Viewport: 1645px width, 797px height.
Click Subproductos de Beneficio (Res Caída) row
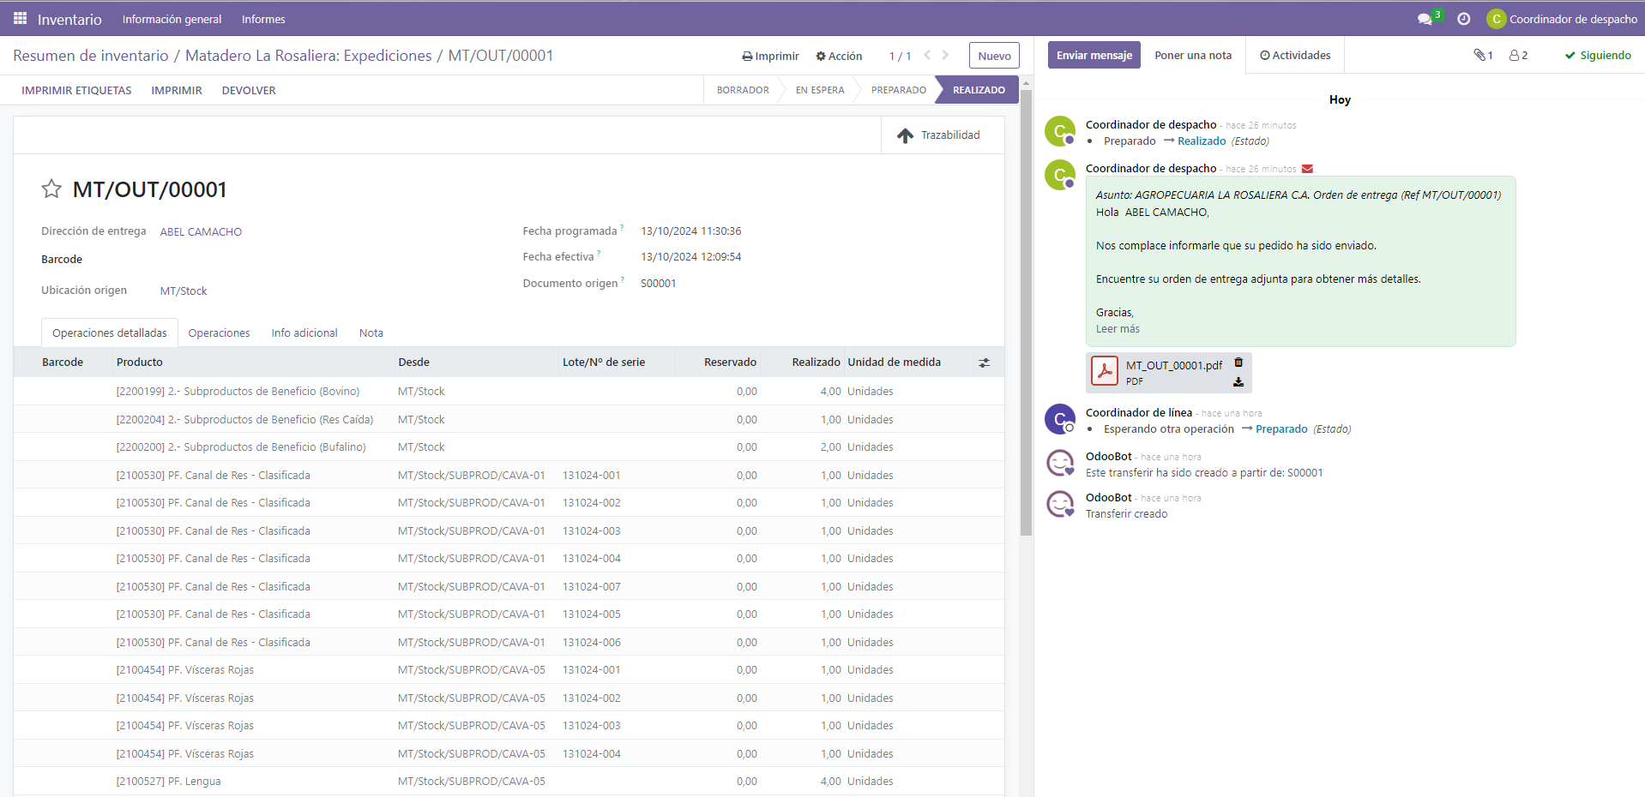(x=509, y=420)
